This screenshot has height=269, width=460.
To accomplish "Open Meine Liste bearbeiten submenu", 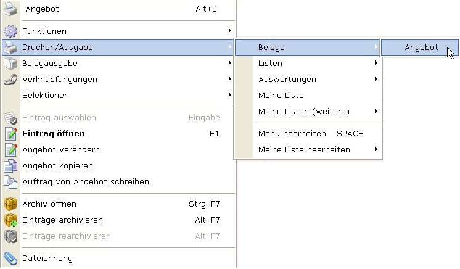I will coord(304,149).
